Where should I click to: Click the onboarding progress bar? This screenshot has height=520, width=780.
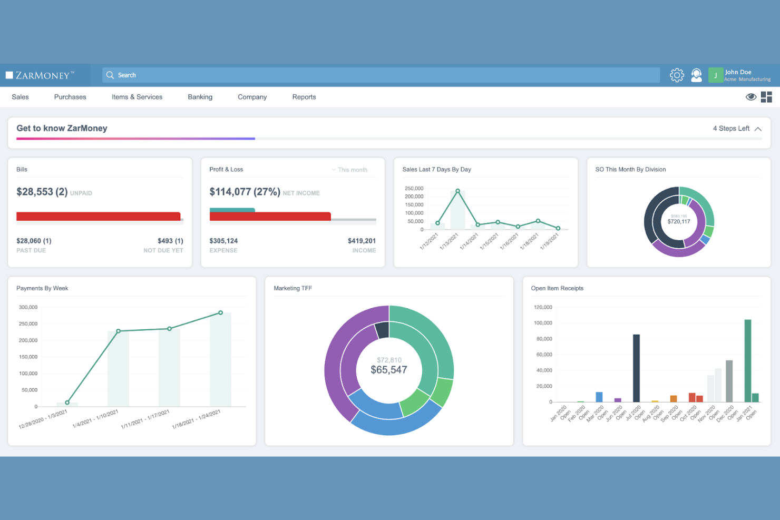389,139
